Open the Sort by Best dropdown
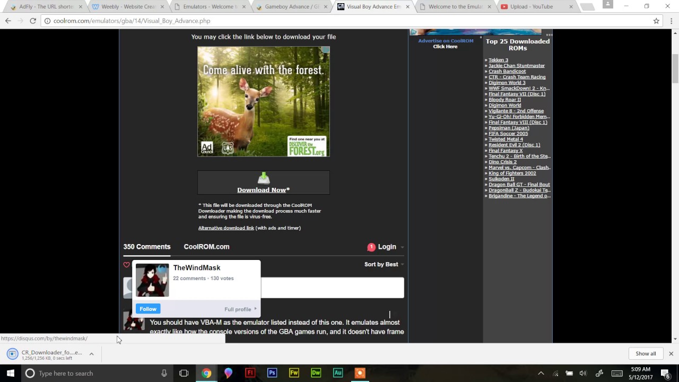Viewport: 679px width, 382px height. pyautogui.click(x=384, y=264)
